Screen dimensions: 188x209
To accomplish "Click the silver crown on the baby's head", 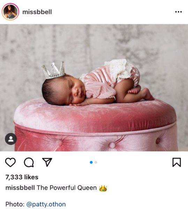I will tap(53, 70).
